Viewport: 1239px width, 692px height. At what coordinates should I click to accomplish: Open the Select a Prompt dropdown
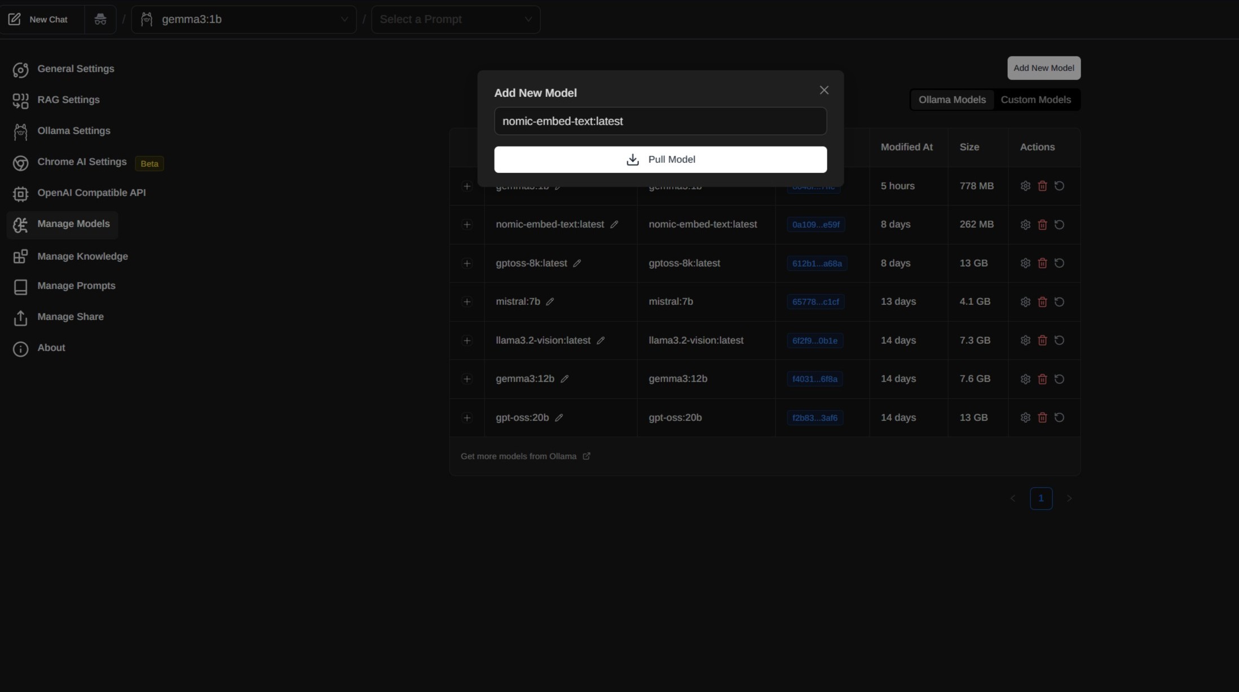(x=456, y=19)
